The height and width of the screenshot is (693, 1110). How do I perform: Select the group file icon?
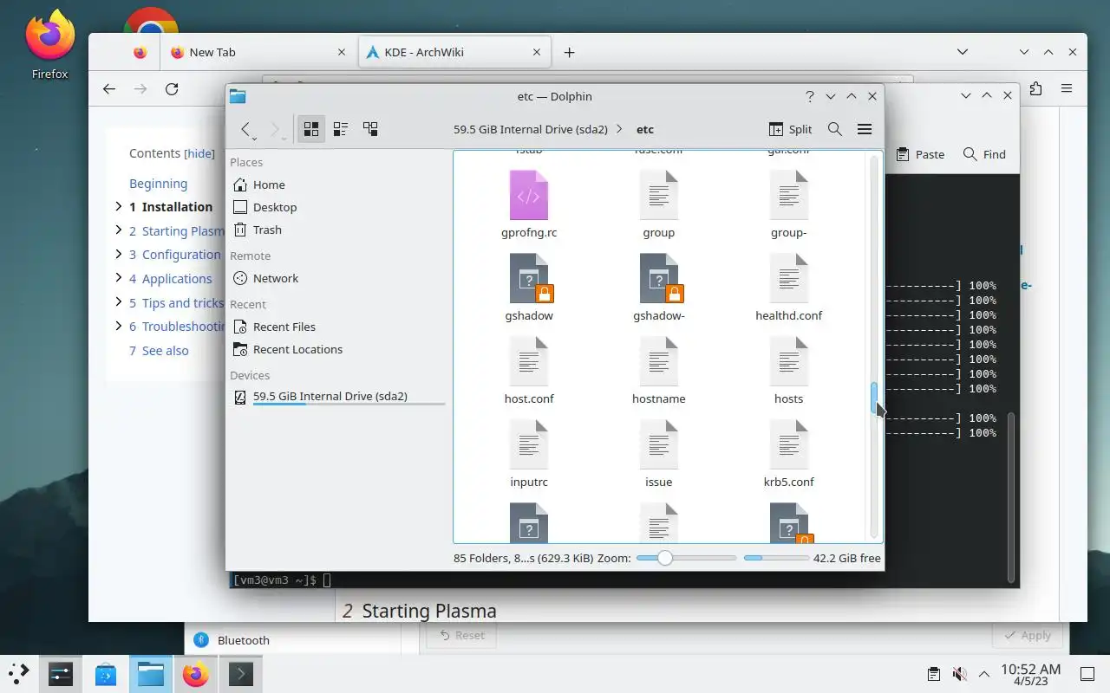click(659, 195)
